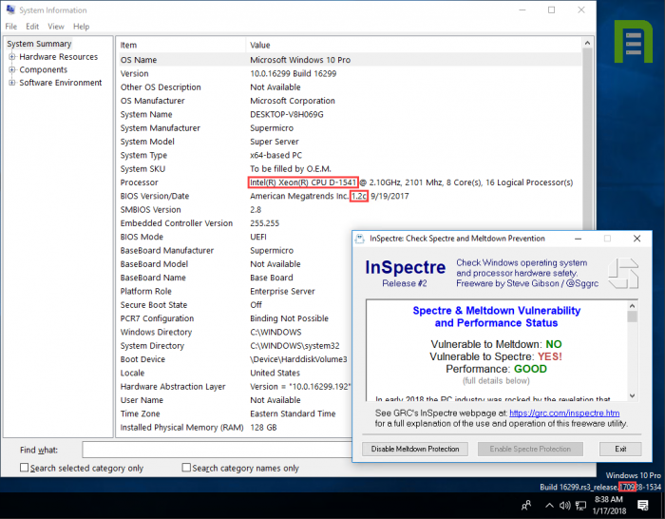This screenshot has height=519, width=665.
Task: Click Enable Spectre Protection button
Action: (x=530, y=449)
